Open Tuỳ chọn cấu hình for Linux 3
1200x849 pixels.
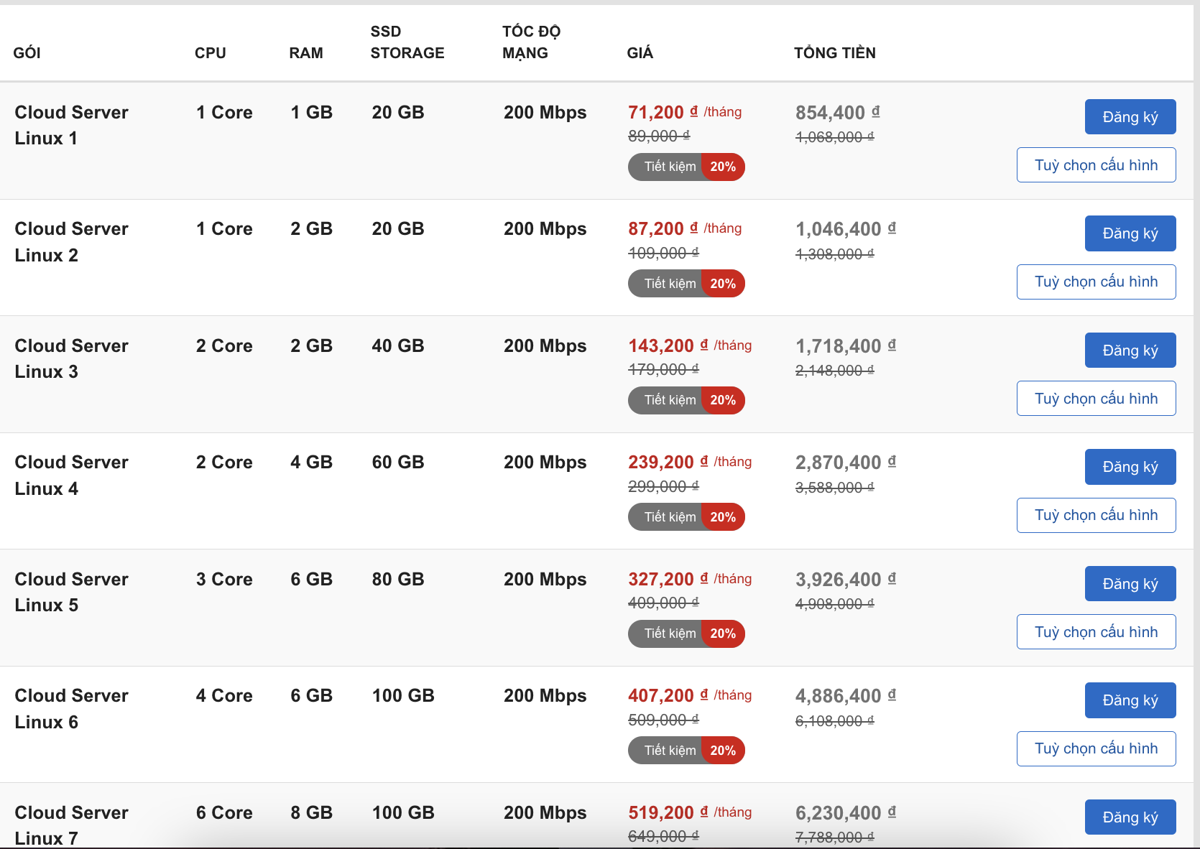point(1096,399)
